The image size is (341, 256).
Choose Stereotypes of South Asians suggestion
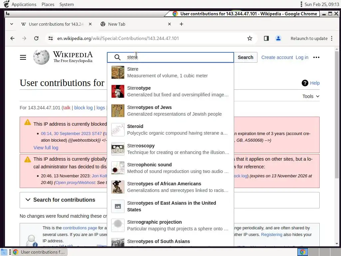(170, 241)
